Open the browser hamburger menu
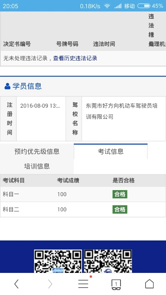166x295 pixels. pos(83,284)
